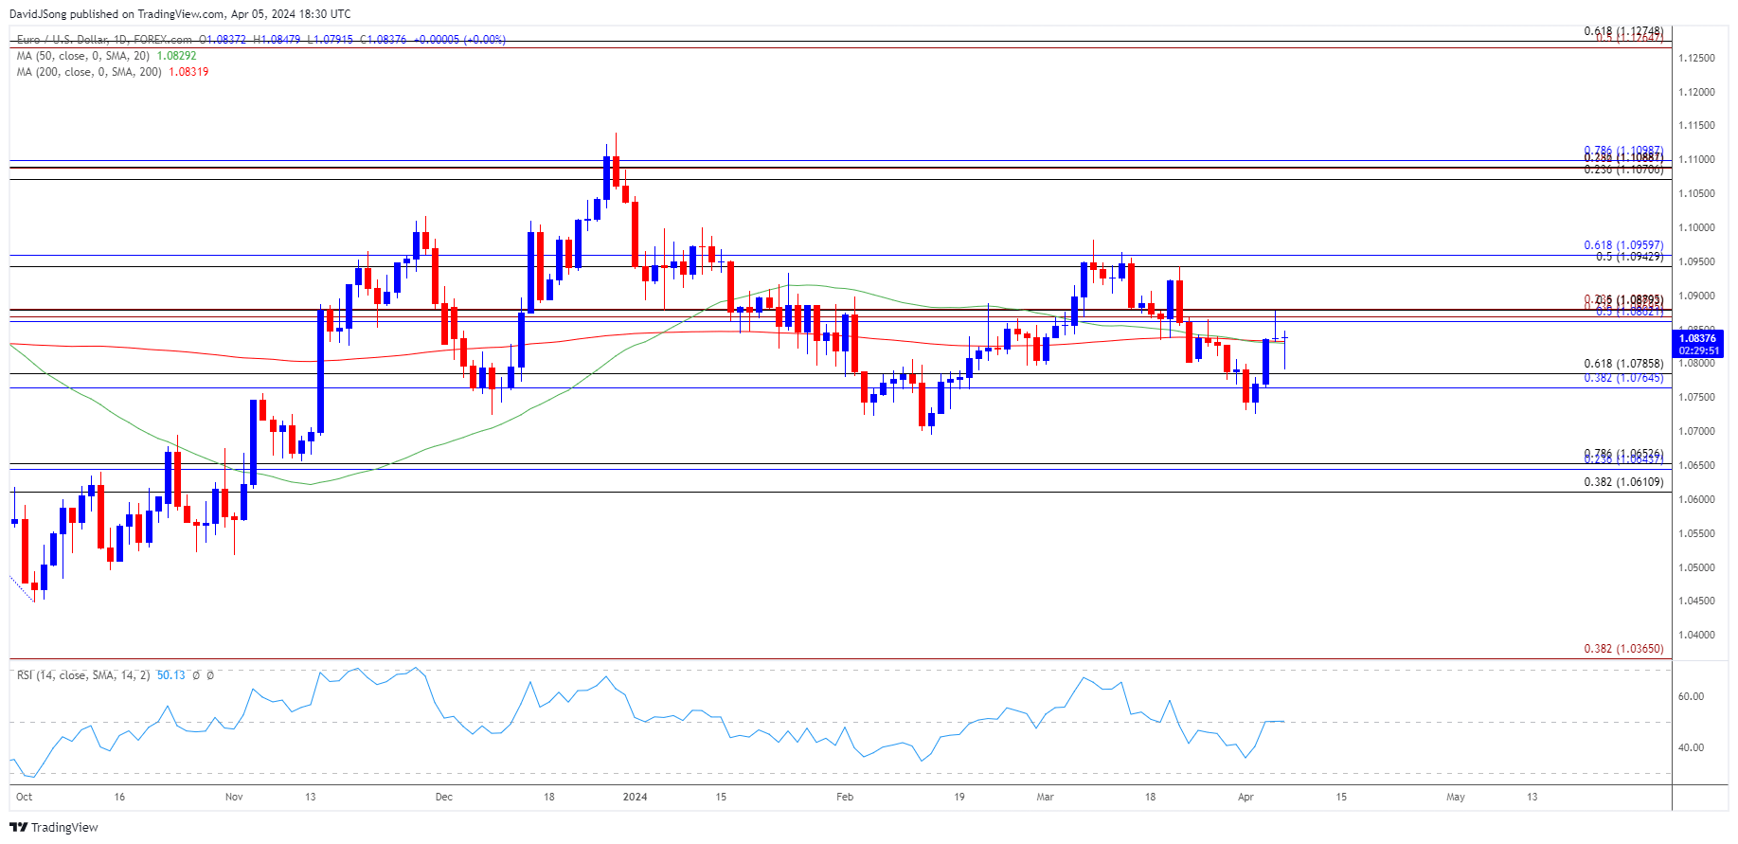1738x844 pixels.
Task: Click the May label on time axis
Action: point(1456,798)
